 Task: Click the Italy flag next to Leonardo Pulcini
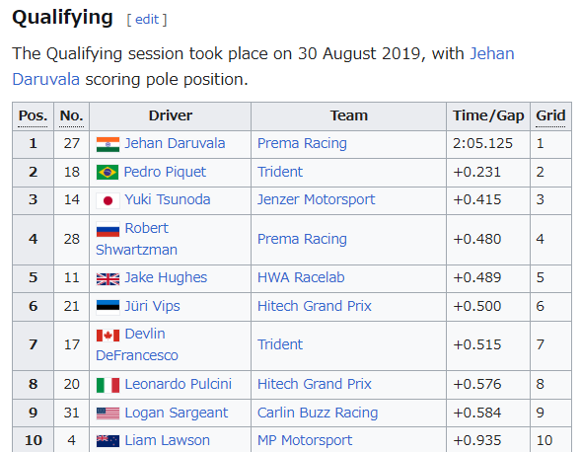[108, 385]
